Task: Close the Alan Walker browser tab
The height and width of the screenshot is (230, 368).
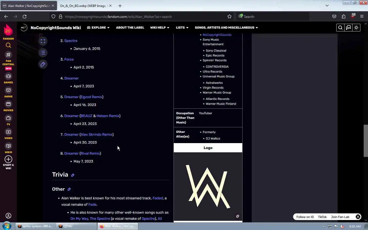Action: pyautogui.click(x=53, y=6)
